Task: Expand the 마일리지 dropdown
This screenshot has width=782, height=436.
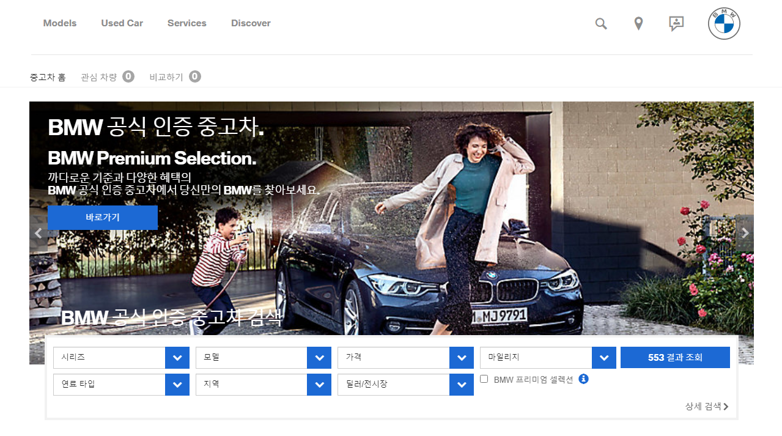Action: coord(548,358)
